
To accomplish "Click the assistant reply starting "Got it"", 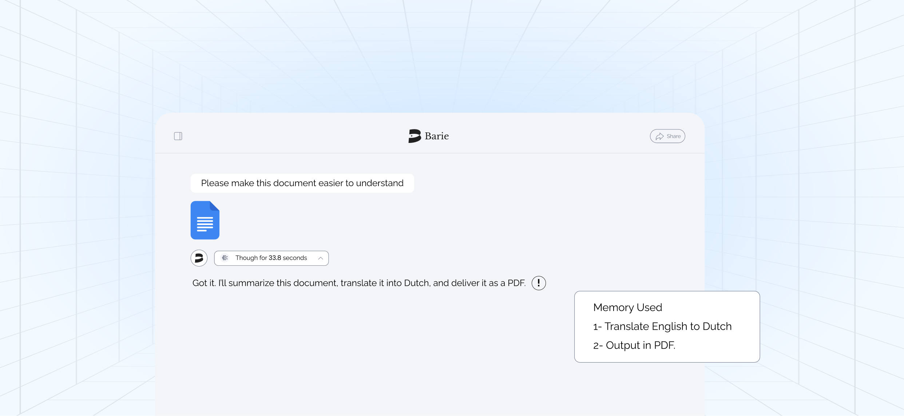I will click(x=359, y=283).
